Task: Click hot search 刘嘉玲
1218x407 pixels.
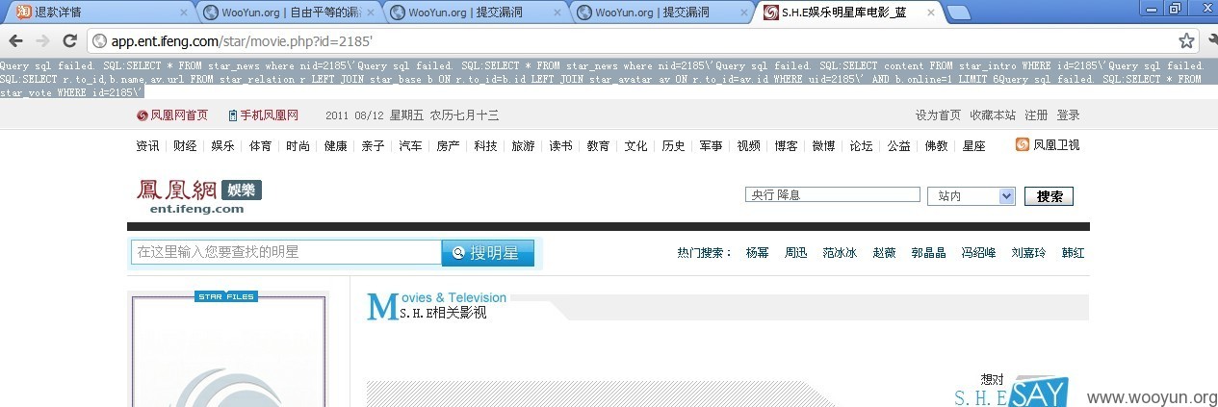Action: (x=1028, y=253)
